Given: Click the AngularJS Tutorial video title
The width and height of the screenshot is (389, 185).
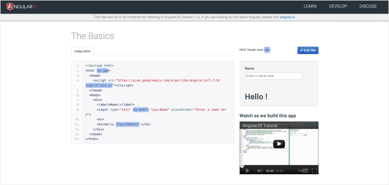Looking at the screenshot, I should click(260, 126).
